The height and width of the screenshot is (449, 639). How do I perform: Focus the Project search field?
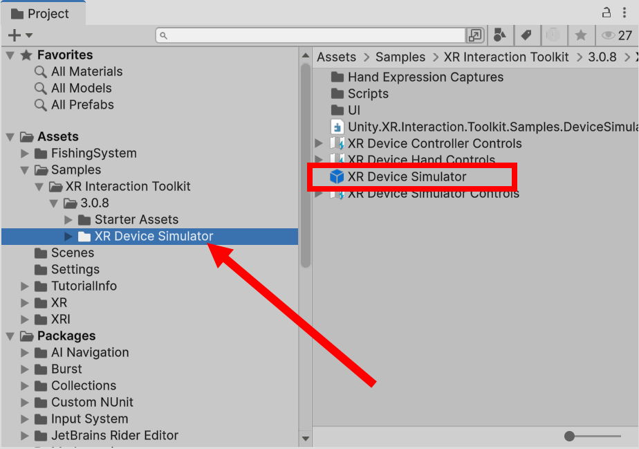tap(311, 35)
